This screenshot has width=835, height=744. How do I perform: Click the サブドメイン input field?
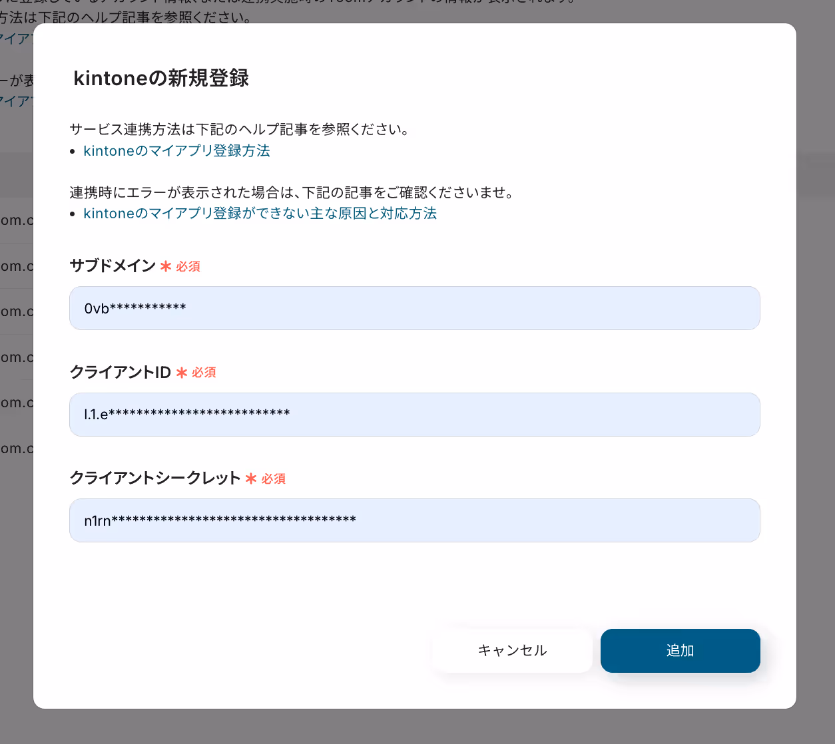pyautogui.click(x=414, y=308)
